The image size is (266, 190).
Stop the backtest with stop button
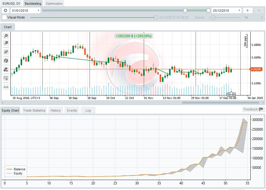(x=259, y=11)
